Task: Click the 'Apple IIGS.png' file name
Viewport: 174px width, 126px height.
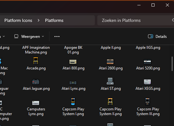Action: [148, 48]
